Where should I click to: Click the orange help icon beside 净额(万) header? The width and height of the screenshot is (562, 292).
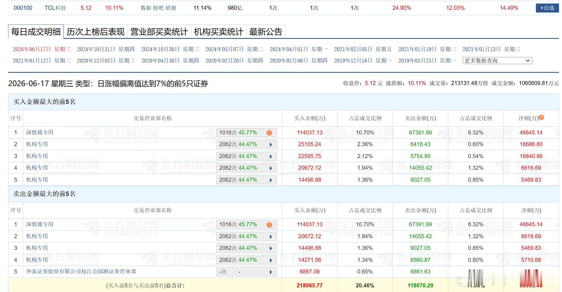pos(541,117)
